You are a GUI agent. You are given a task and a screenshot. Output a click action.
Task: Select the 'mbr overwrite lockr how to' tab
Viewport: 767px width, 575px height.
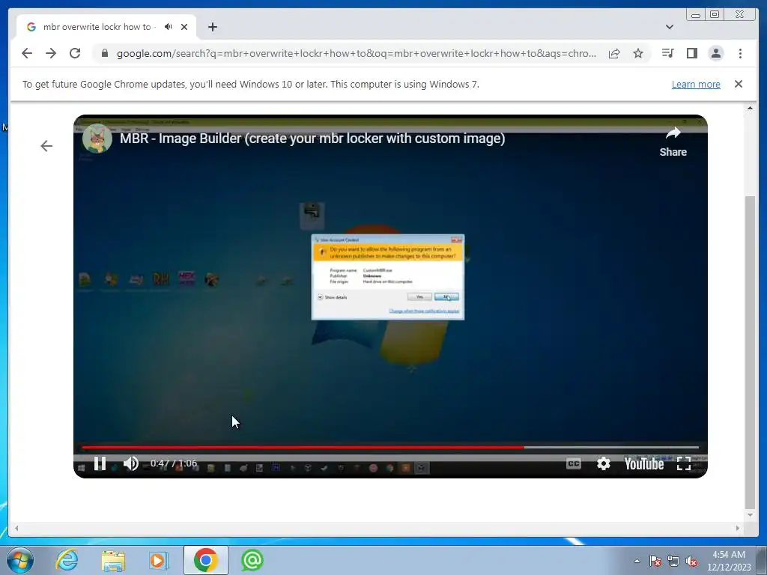pyautogui.click(x=106, y=27)
